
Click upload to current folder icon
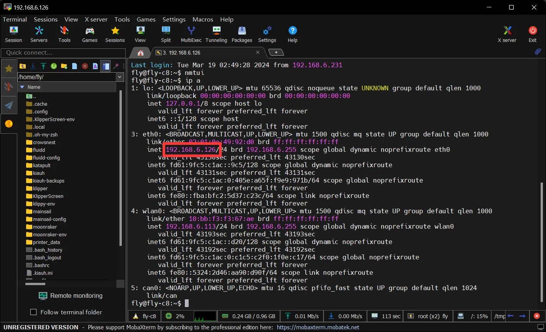[43, 66]
